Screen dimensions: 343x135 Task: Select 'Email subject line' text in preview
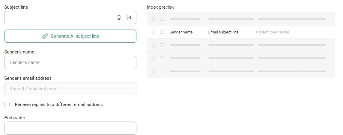tap(223, 32)
